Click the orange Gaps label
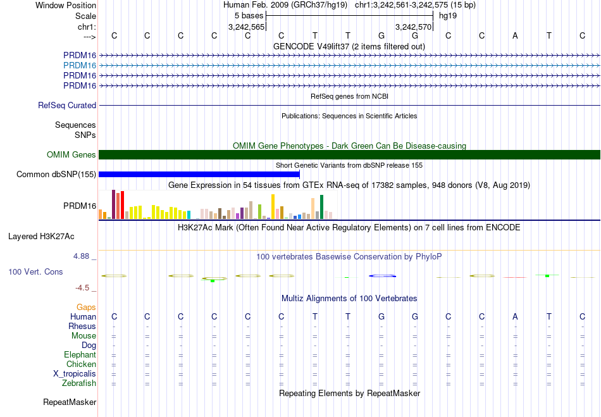Screen dimensions: 601x417 86,307
